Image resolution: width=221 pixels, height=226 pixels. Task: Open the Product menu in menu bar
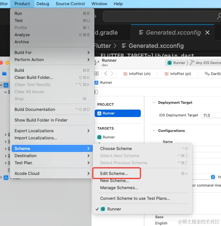(22, 4)
